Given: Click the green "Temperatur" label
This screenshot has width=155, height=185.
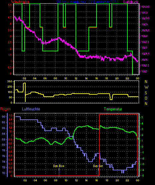Looking at the screenshot, I should point(113,109).
